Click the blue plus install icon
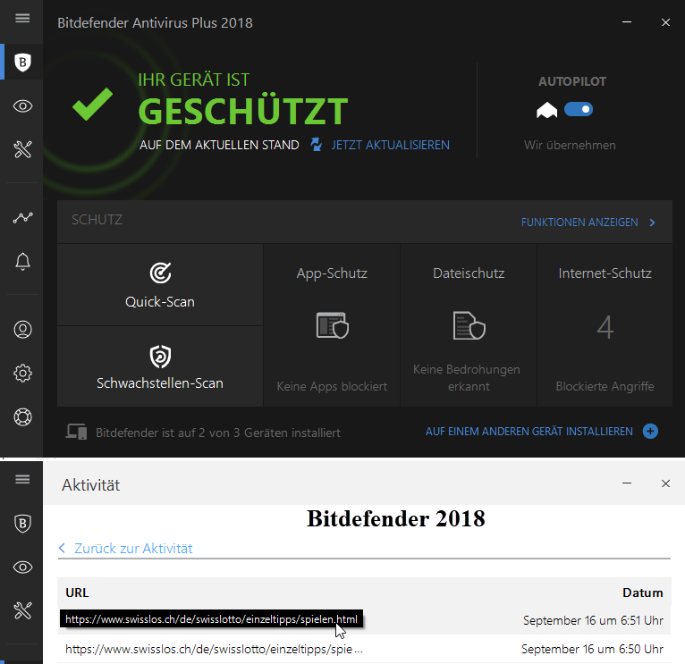 pyautogui.click(x=650, y=432)
